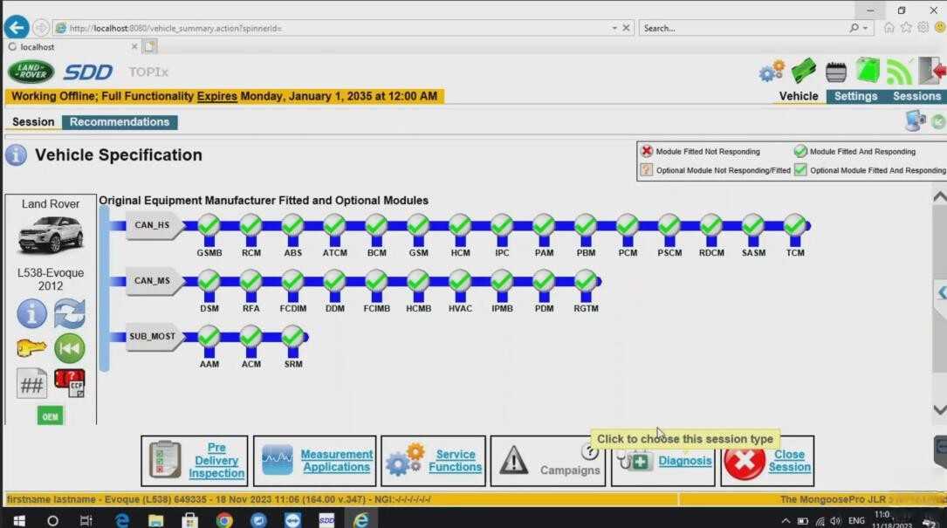
Task: Select the PSCM module node
Action: [669, 226]
